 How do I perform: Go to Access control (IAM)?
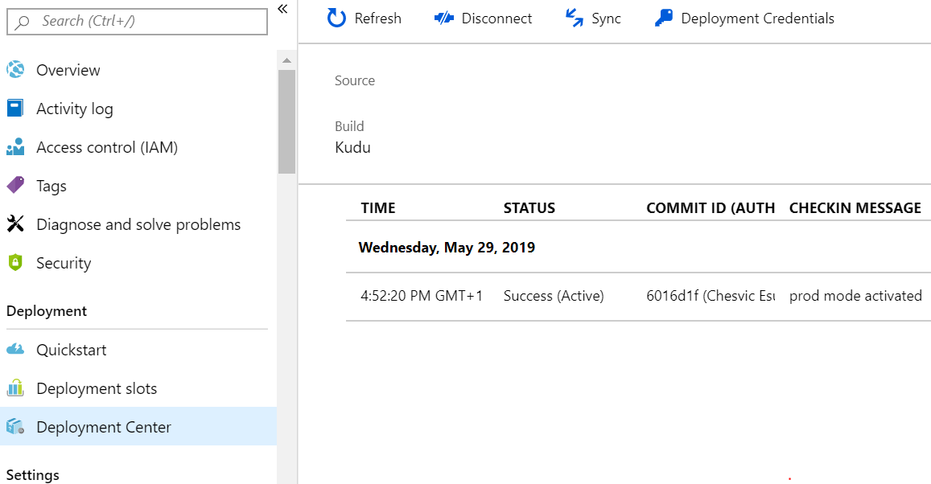pos(138,147)
